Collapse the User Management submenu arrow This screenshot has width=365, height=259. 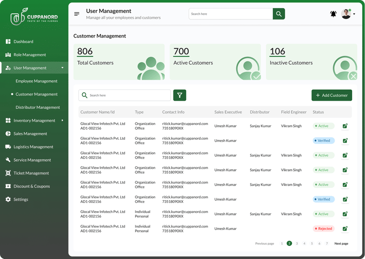62,67
